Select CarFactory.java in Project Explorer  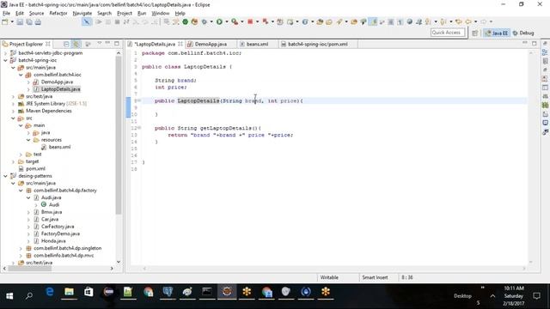pyautogui.click(x=58, y=227)
